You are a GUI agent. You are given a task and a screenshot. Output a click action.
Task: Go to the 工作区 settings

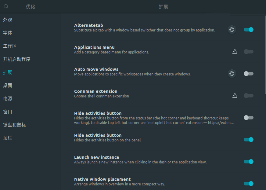tap(10, 46)
